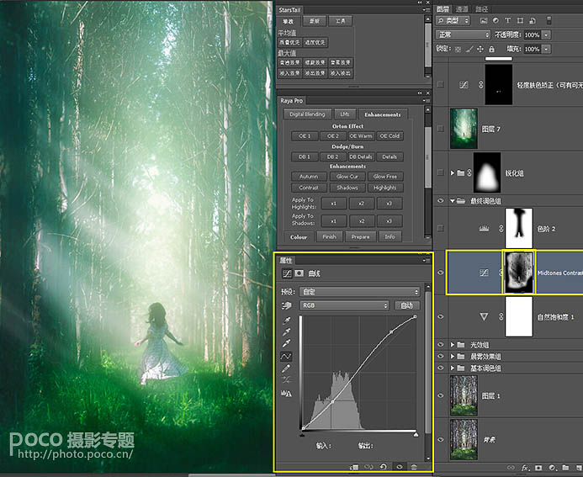
Task: Click lock position move icon
Action: pyautogui.click(x=480, y=49)
